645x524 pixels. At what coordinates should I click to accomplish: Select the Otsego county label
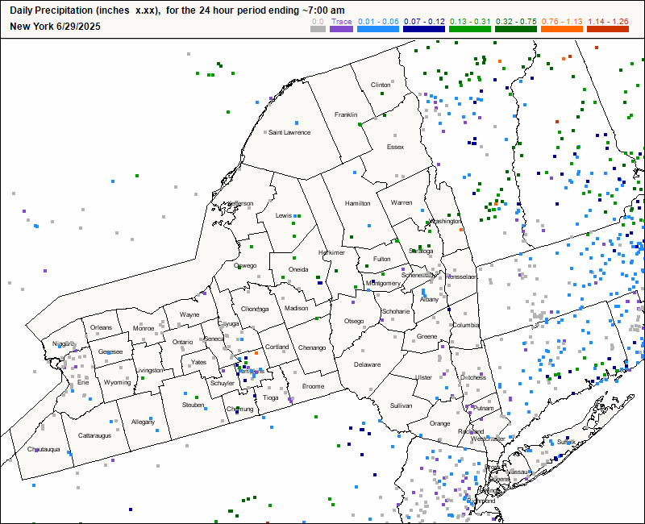pyautogui.click(x=354, y=321)
